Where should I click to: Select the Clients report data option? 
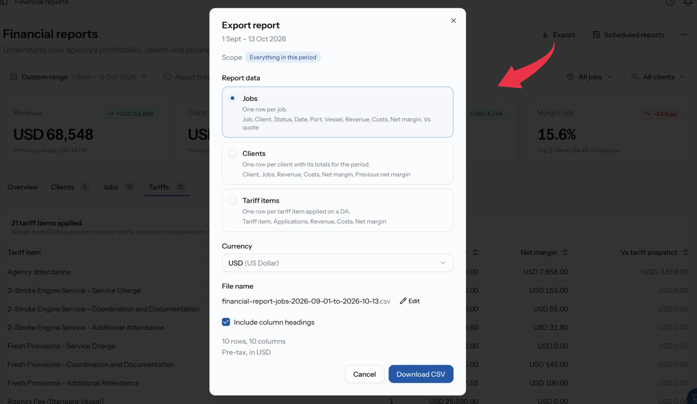[x=337, y=163]
